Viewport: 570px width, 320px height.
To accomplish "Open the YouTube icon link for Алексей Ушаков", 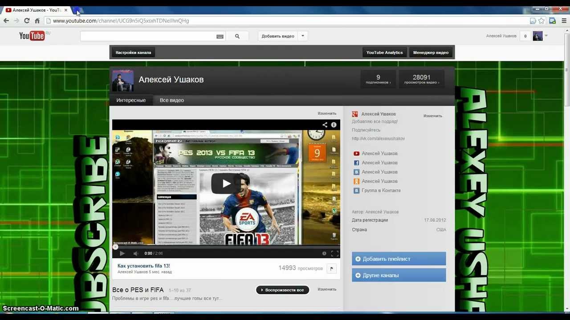I will pos(356,153).
